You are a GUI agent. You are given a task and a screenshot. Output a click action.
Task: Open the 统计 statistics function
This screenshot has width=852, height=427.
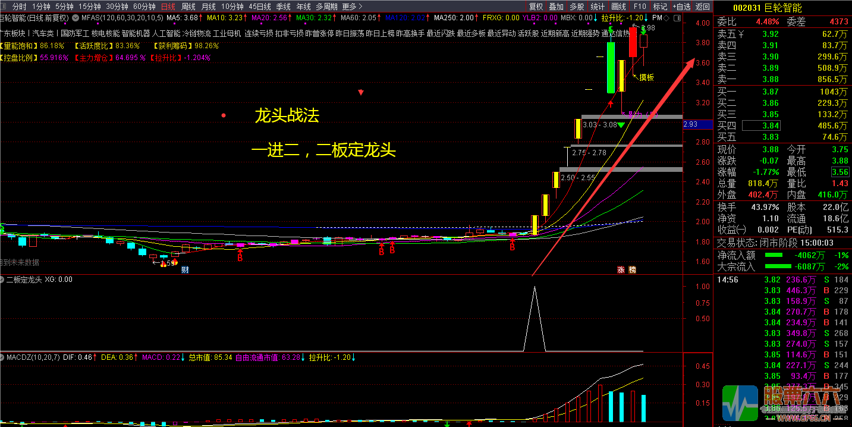(598, 6)
